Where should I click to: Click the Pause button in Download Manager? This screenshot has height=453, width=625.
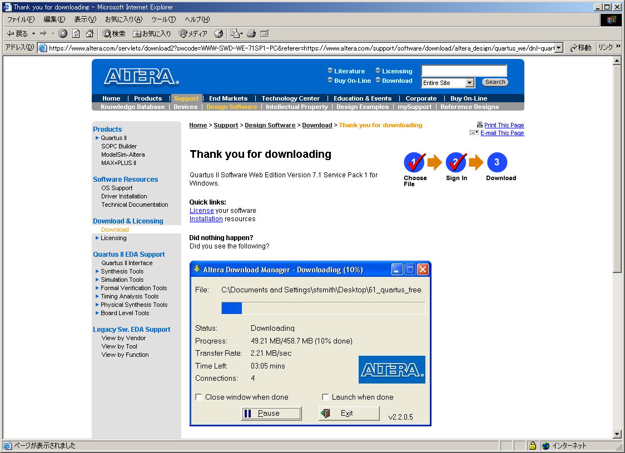click(271, 413)
